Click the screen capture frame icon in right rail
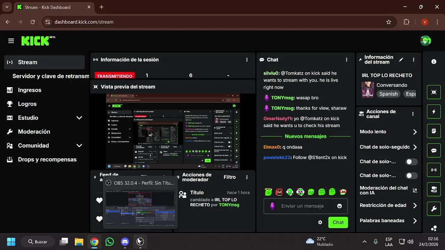 (434, 92)
